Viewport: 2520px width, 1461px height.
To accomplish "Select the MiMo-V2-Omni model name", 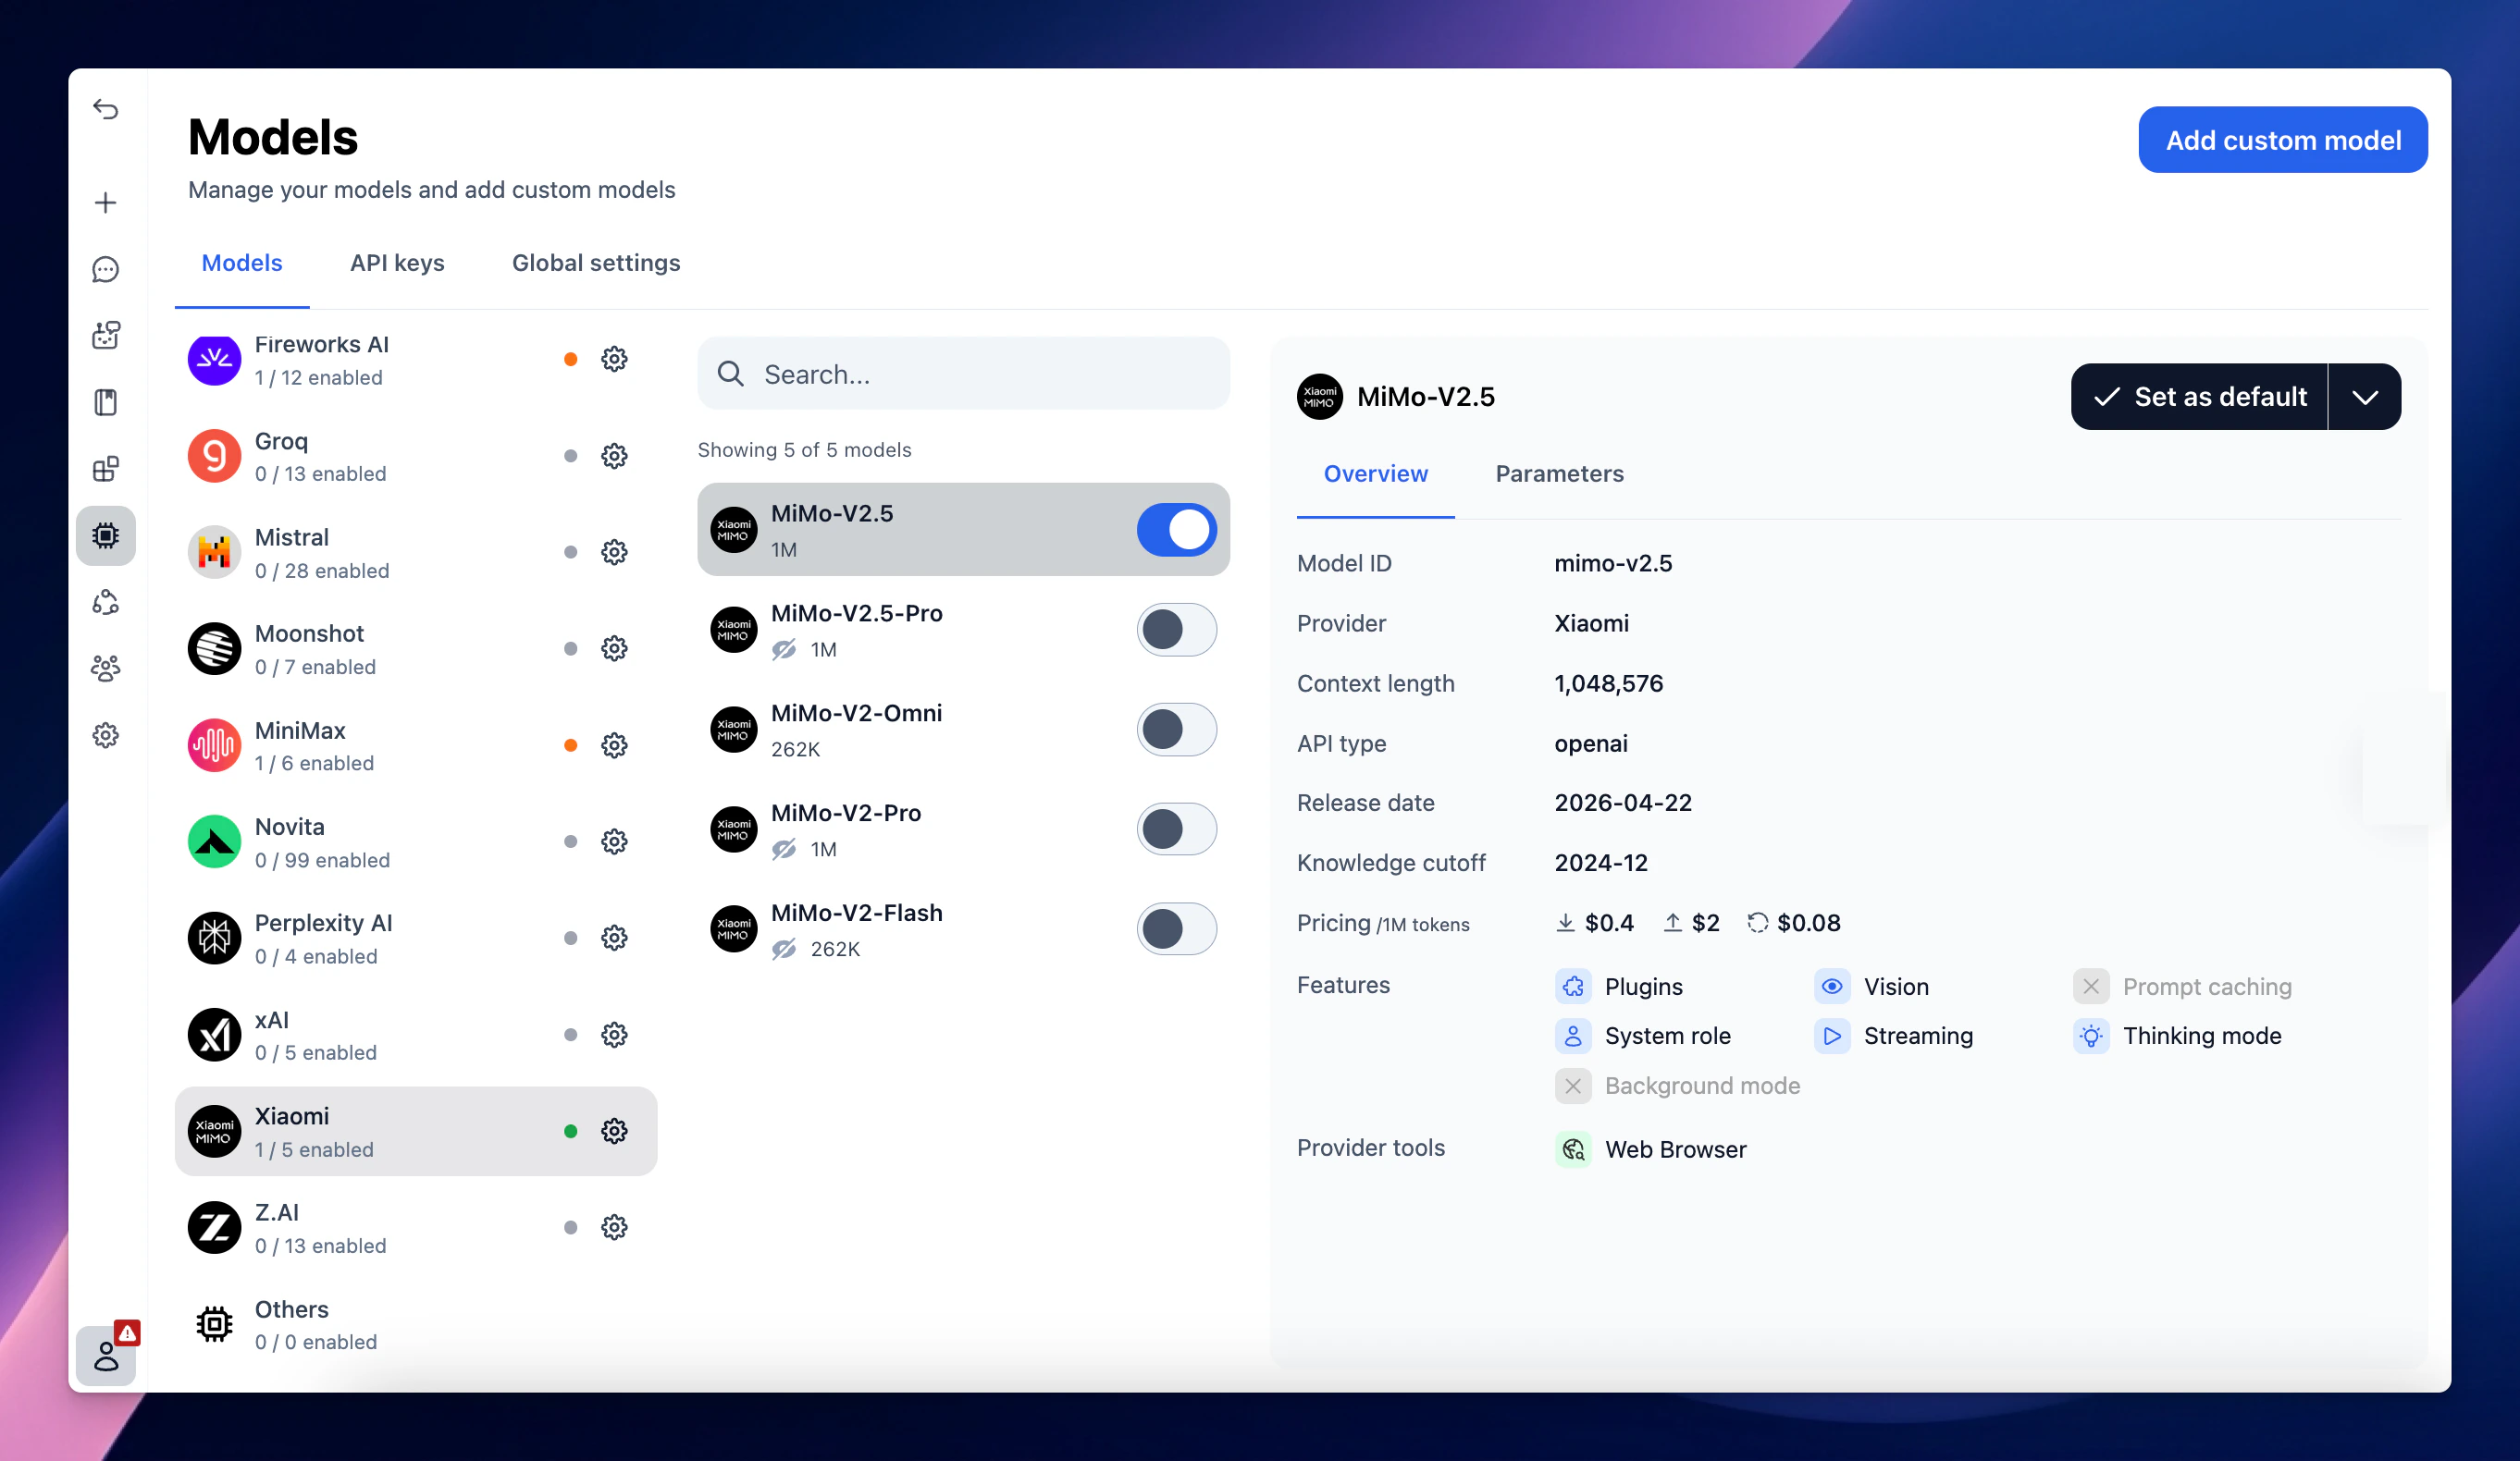I will tap(856, 714).
